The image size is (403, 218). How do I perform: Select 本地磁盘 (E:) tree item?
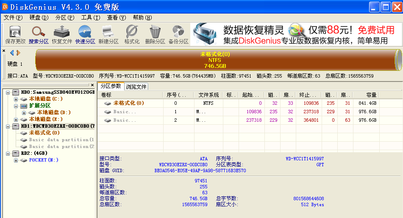(x=46, y=119)
